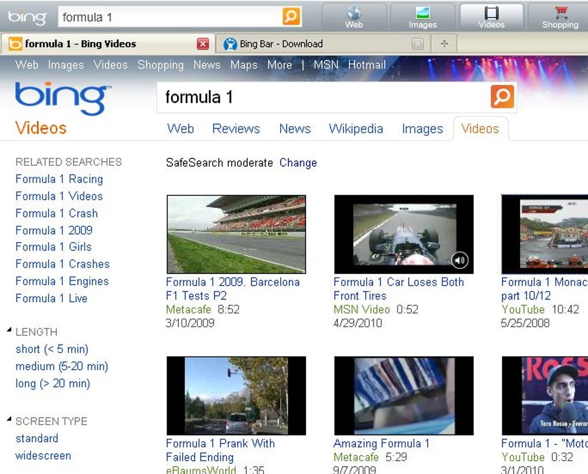Click the main formula 1 search input field
The height and width of the screenshot is (474, 588).
(x=323, y=97)
